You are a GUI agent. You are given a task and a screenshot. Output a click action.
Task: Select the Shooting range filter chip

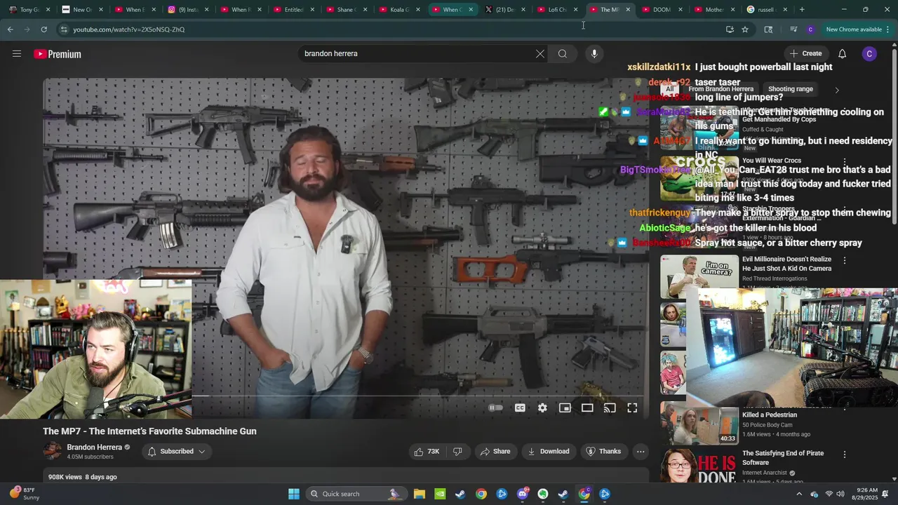[790, 89]
